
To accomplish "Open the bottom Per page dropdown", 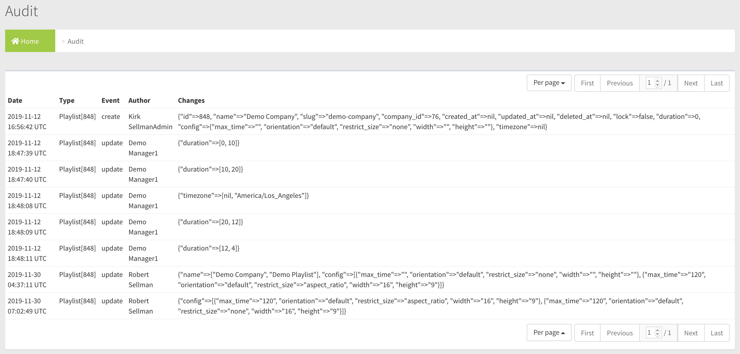I will [x=549, y=333].
